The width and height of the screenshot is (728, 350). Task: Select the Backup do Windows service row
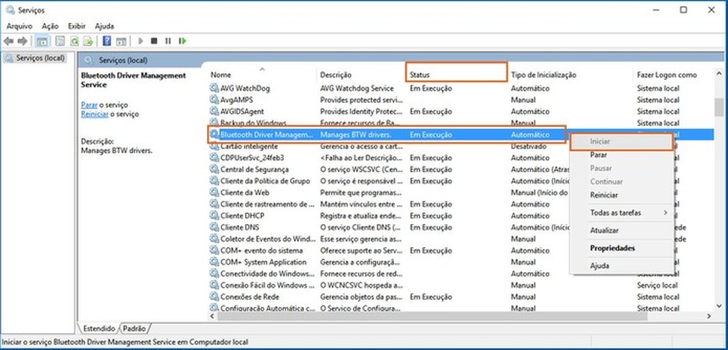pos(460,123)
